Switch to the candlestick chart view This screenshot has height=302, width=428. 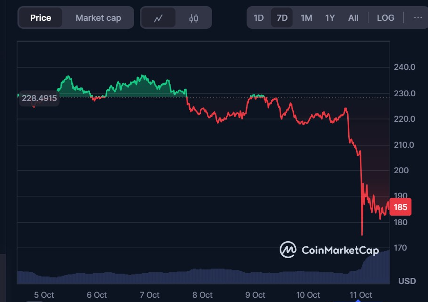coord(194,18)
